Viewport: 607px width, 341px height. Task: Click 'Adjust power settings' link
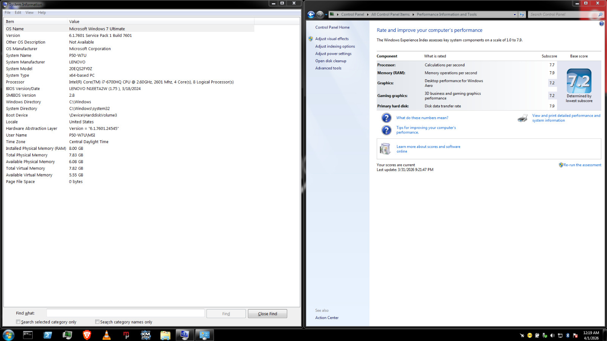coord(333,53)
